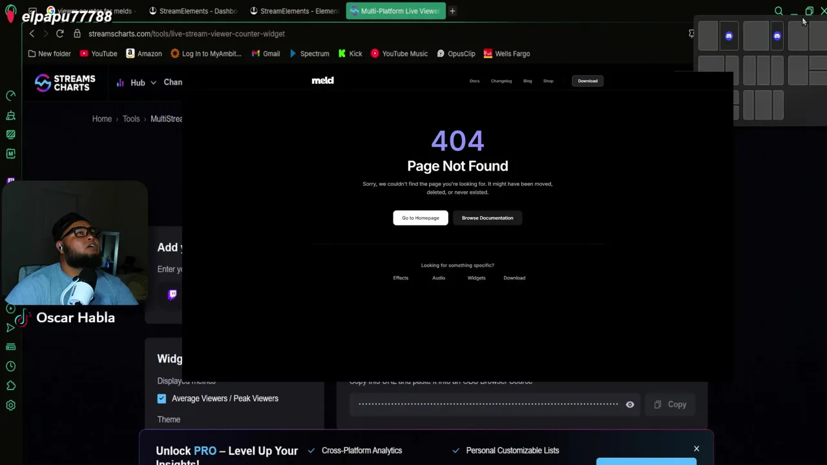
Task: Open Shop in meld navigation
Action: pyautogui.click(x=548, y=81)
